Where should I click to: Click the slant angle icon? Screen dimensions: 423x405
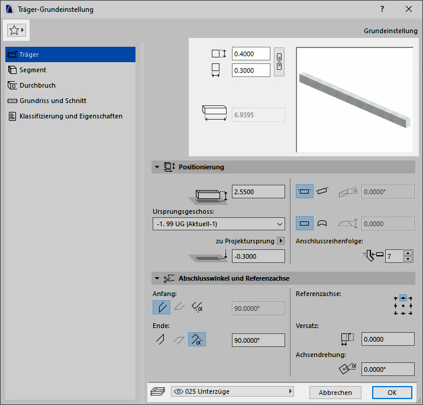[348, 192]
